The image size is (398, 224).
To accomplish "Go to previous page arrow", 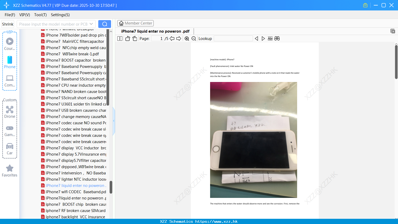I will [172, 39].
